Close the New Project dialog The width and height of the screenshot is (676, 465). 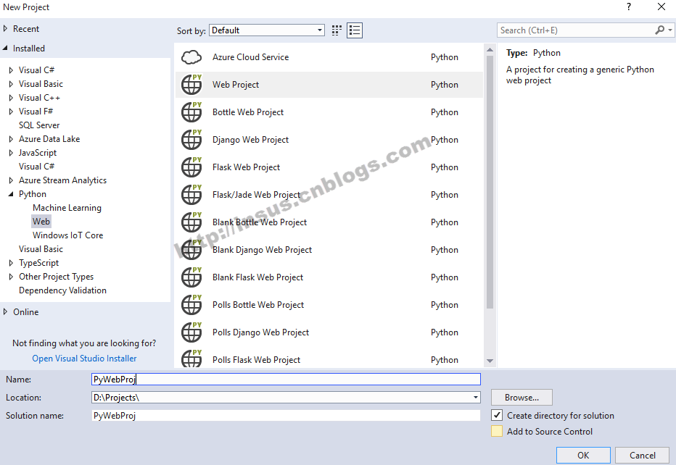click(661, 7)
